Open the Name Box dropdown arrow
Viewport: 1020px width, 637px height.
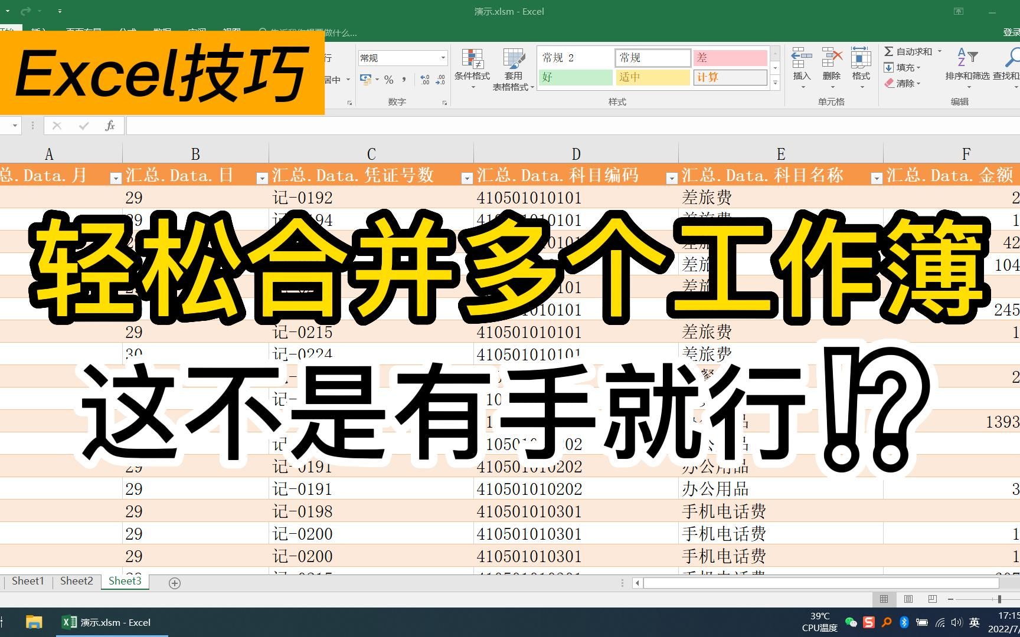point(15,126)
